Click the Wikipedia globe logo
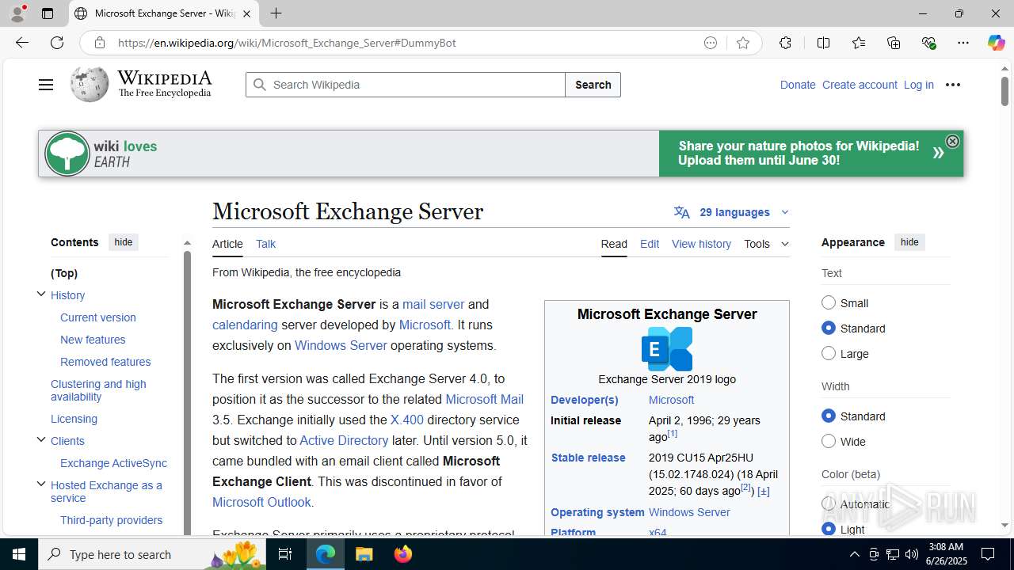 click(90, 84)
